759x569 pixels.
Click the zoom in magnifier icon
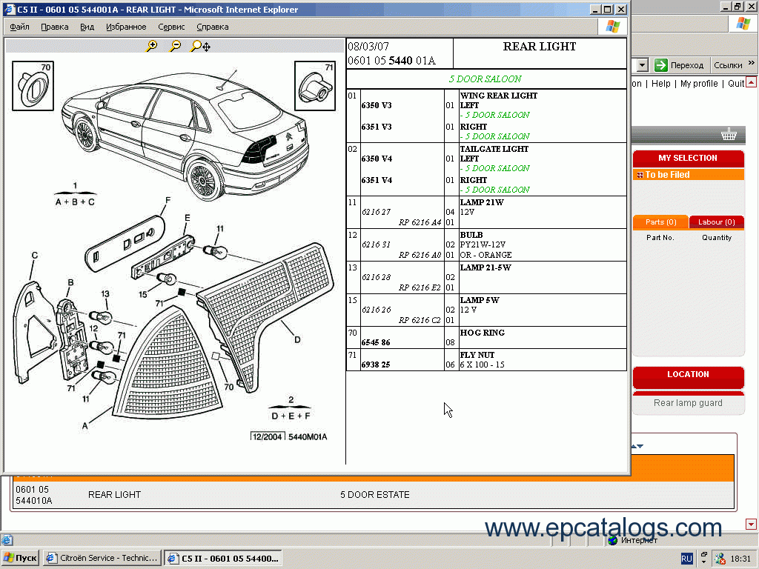click(x=152, y=46)
